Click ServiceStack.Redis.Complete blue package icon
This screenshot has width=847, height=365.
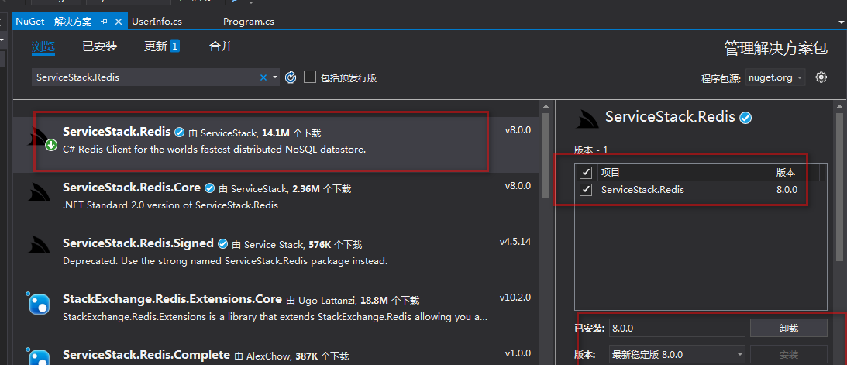tap(39, 357)
